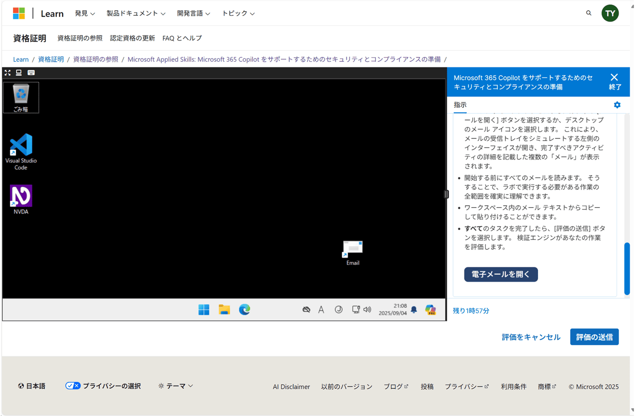Open the Microsoft Applied Skills breadcrumb link

tap(284, 59)
